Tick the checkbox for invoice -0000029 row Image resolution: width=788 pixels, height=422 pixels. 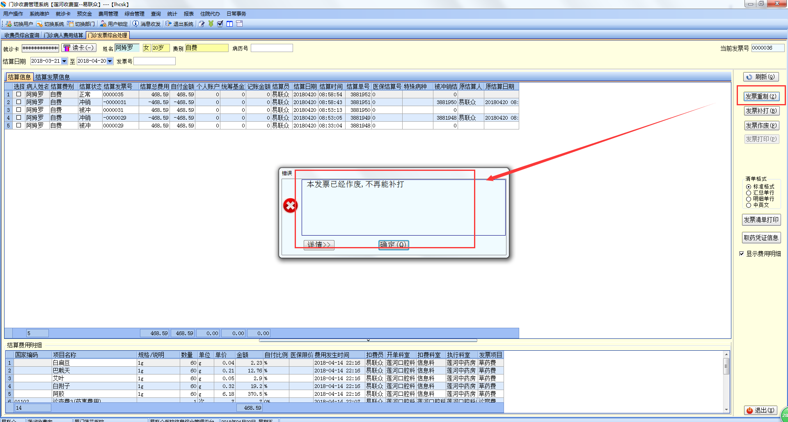point(18,118)
